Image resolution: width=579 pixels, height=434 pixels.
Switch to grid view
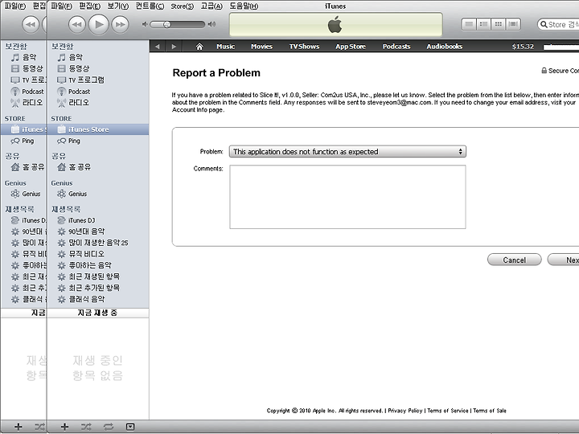[x=498, y=24]
